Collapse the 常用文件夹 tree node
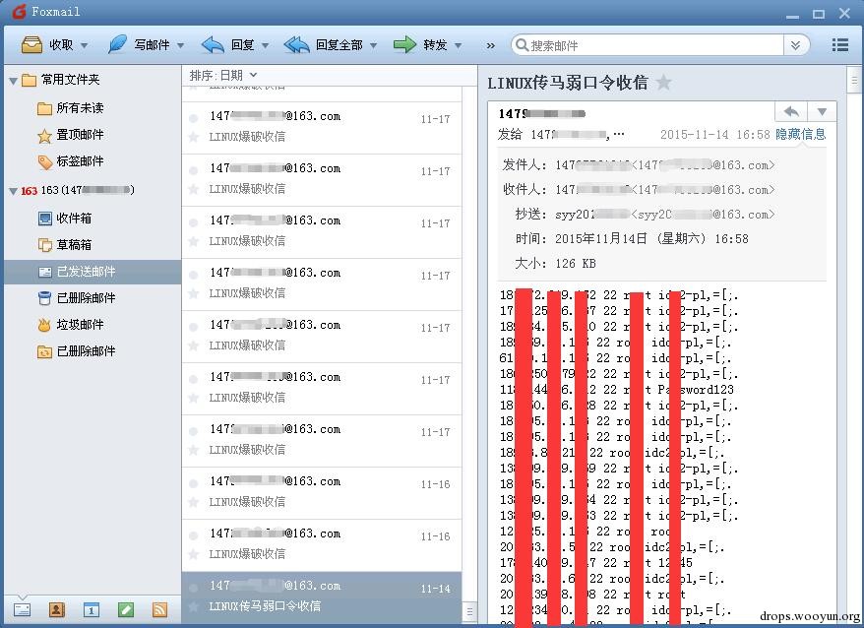864x628 pixels. (13, 81)
